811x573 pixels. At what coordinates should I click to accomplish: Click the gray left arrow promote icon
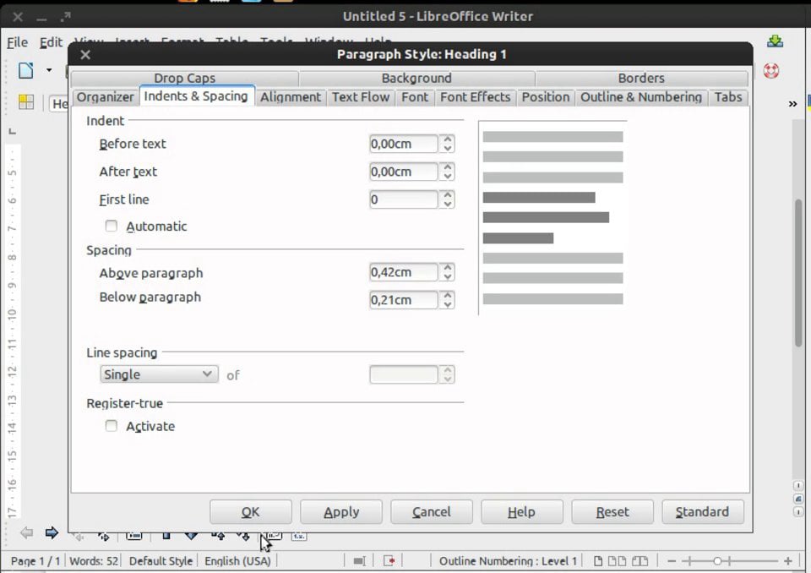[x=26, y=532]
